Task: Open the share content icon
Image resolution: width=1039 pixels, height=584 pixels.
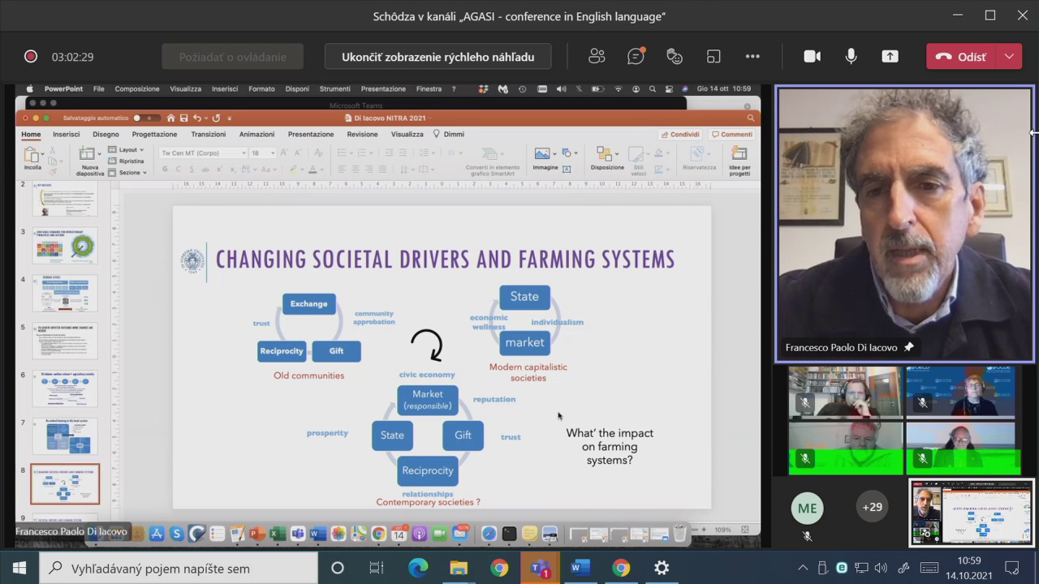Action: point(890,57)
